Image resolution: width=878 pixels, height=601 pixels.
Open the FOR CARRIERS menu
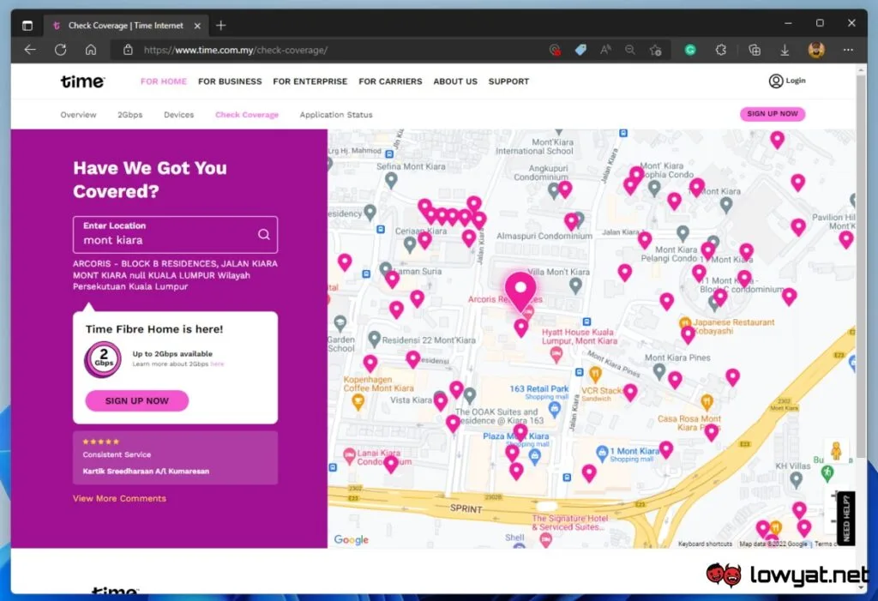(x=390, y=81)
